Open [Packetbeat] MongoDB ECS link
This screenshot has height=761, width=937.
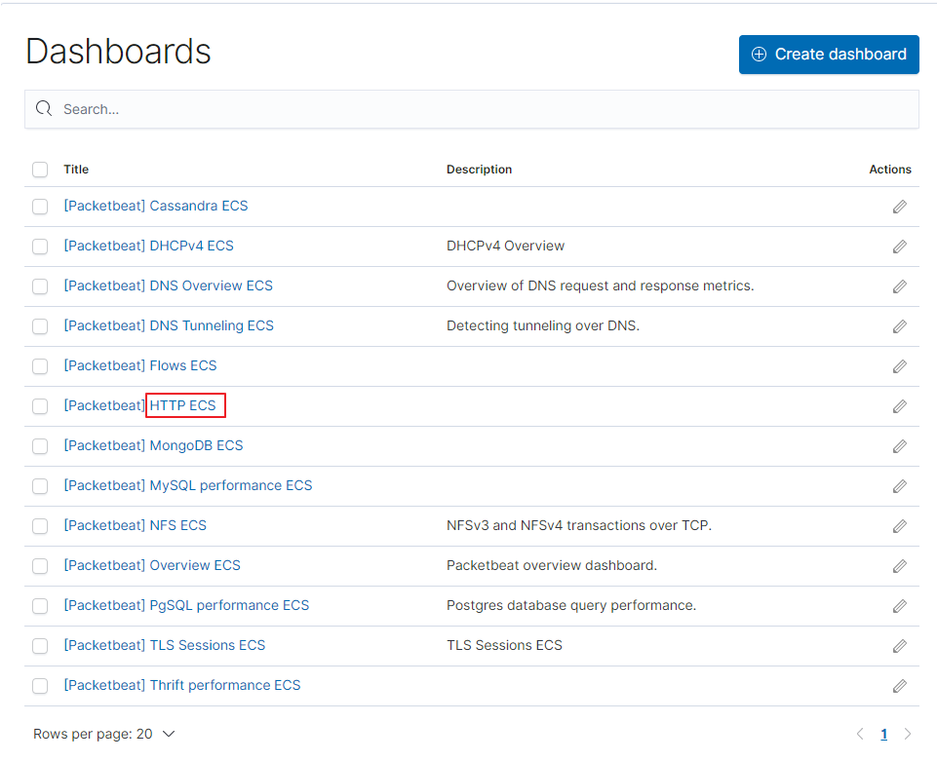pos(154,445)
